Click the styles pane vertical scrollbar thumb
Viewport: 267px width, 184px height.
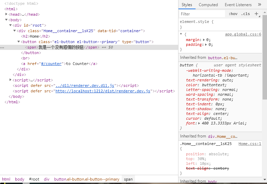click(265, 57)
